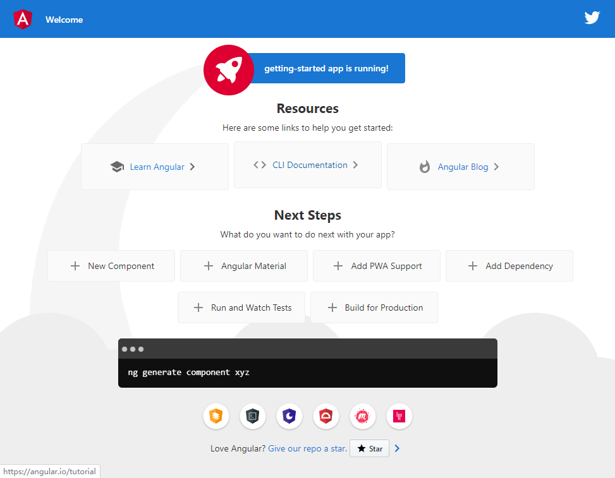Click the plus icon on Angular Material
The image size is (615, 478).
click(x=209, y=266)
